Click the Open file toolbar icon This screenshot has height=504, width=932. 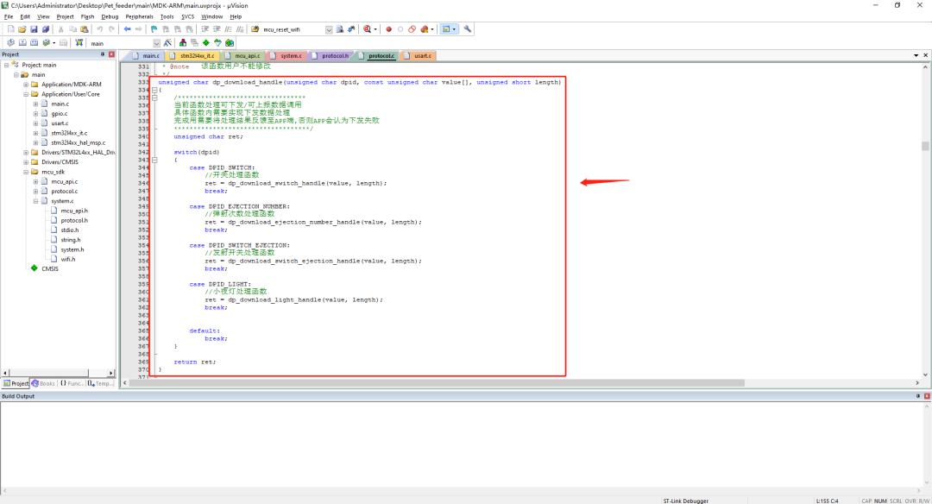(x=22, y=29)
